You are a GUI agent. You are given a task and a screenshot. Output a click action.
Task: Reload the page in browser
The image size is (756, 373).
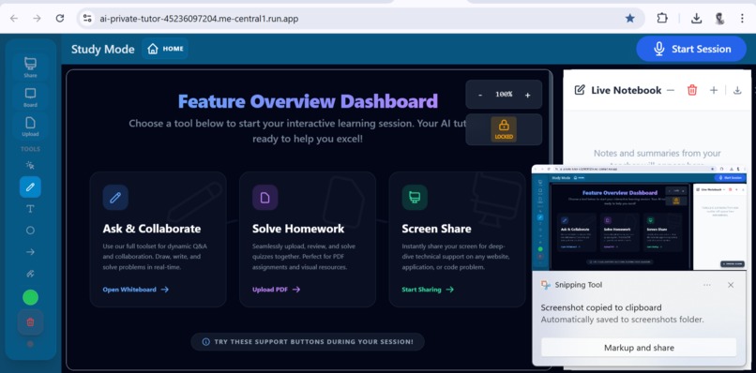coord(60,19)
